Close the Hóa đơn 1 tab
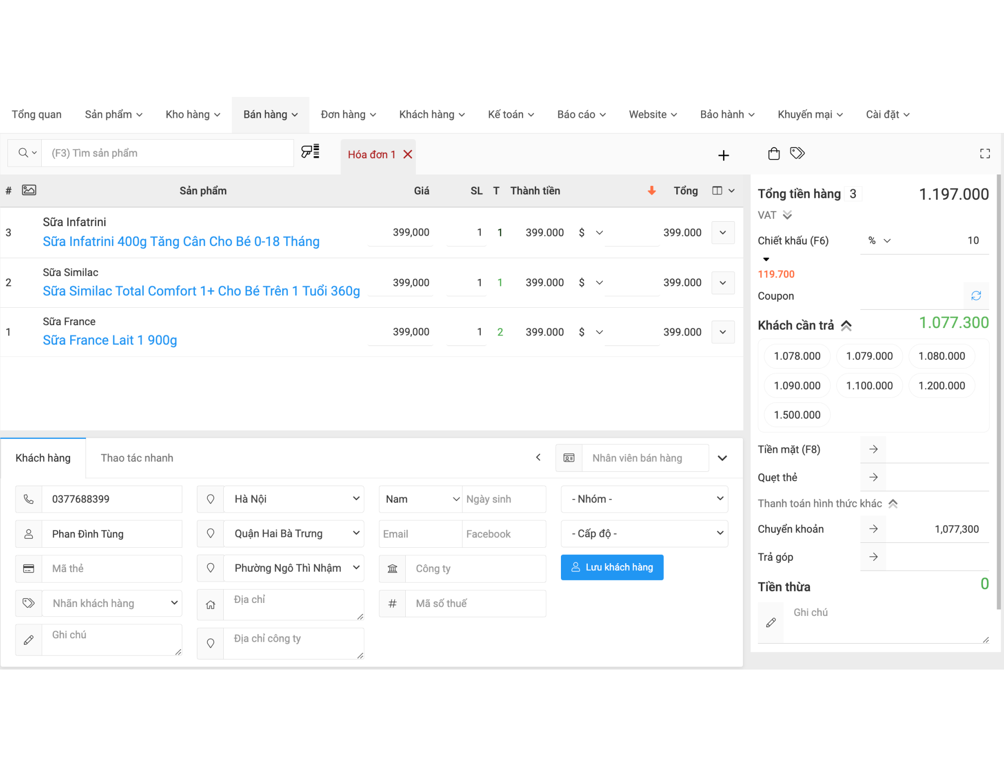The height and width of the screenshot is (765, 1004). [408, 155]
